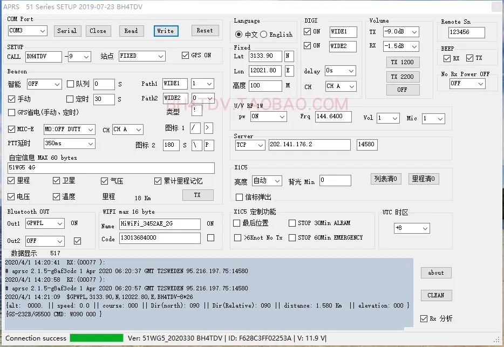Toggle the GPS ON checkbox
Image resolution: width=504 pixels, height=347 pixels.
186,55
